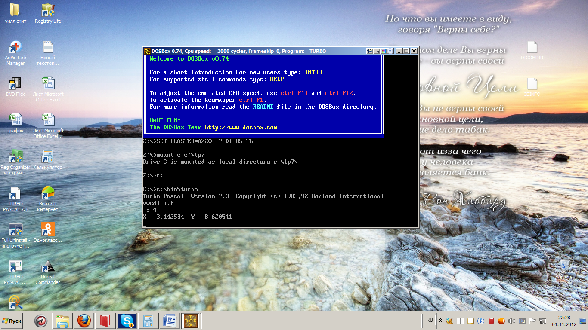Click the 'c:\bin\turbo' command line
The height and width of the screenshot is (330, 588).
pos(170,189)
